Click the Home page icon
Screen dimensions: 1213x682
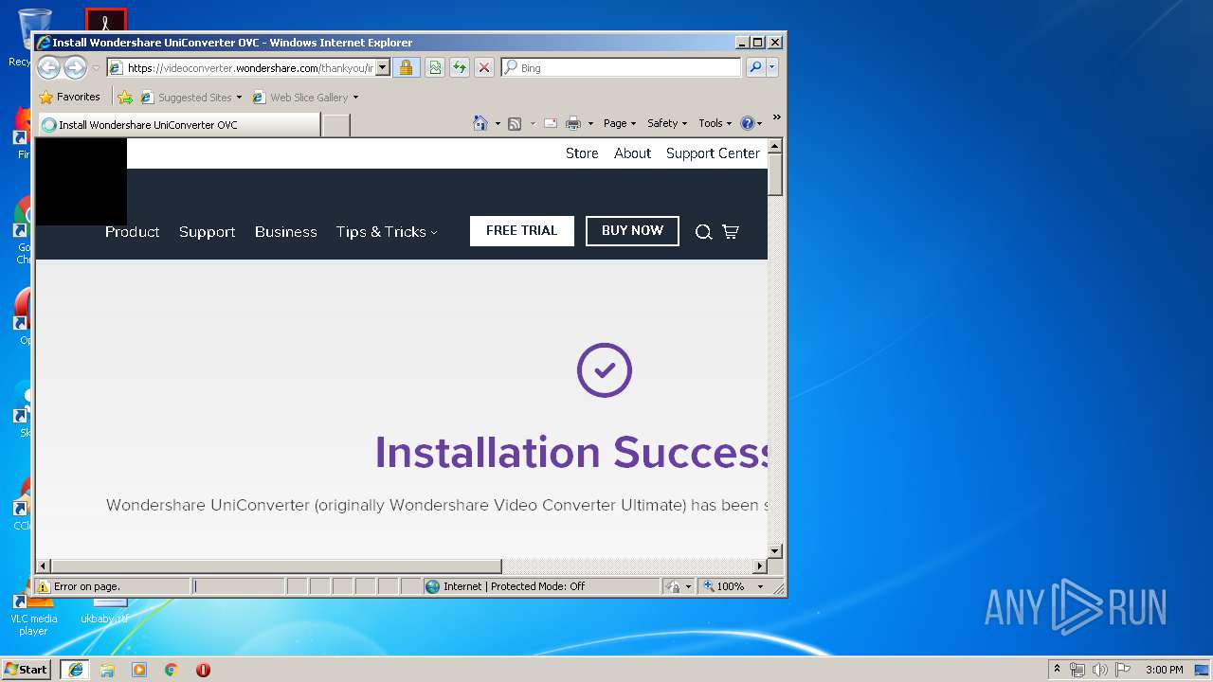pos(480,123)
